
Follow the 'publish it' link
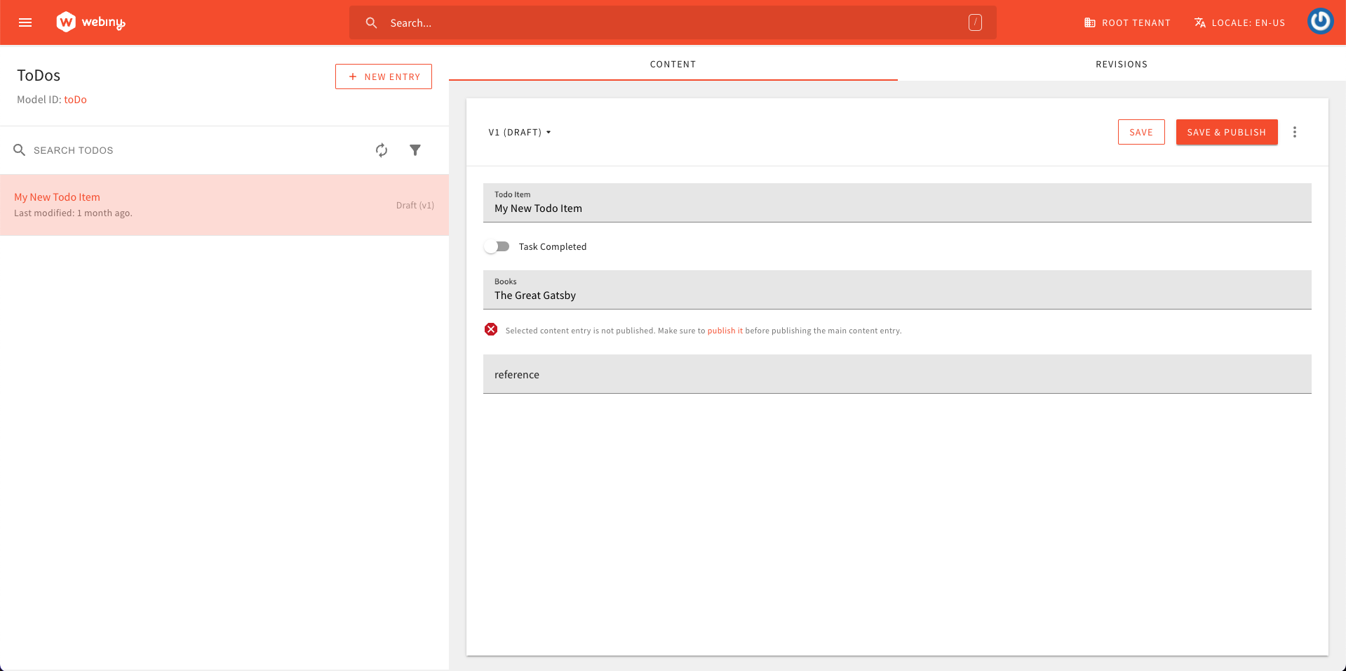coord(725,331)
